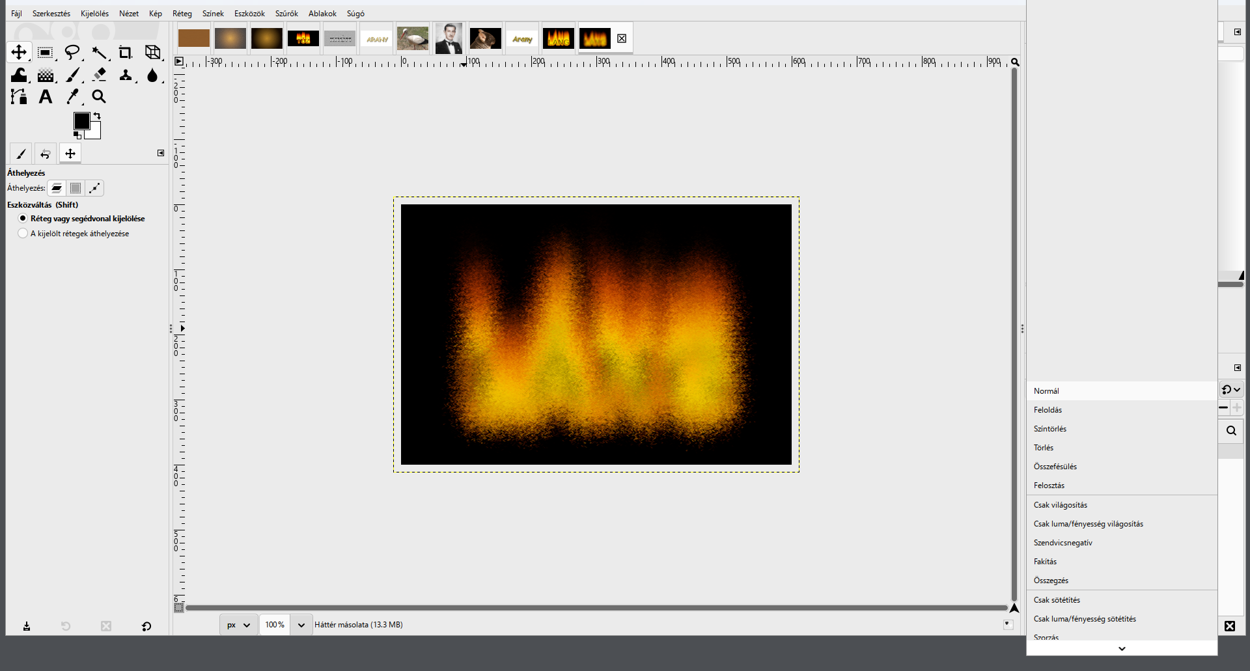Screen dimensions: 1250x671
Task: Choose the 'Szendvicsnegatív' blend mode
Action: 1122,543
